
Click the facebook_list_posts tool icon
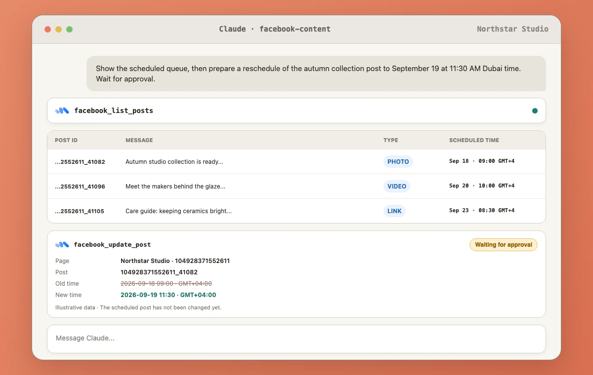click(x=62, y=111)
